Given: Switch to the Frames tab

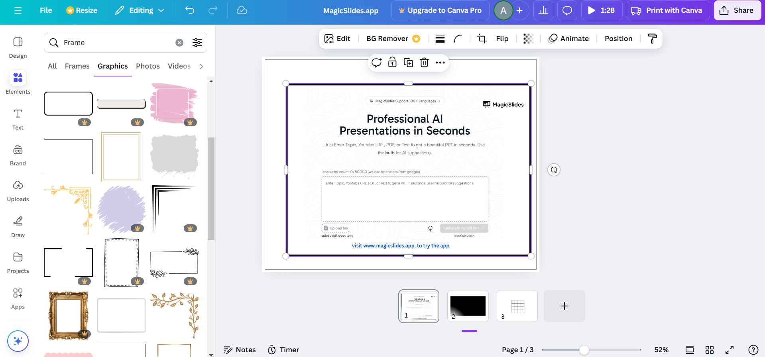Looking at the screenshot, I should point(77,66).
